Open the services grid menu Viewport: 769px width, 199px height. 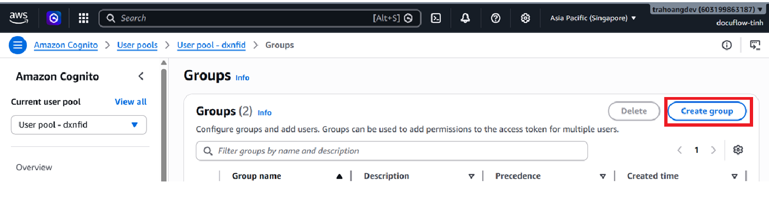(x=83, y=18)
